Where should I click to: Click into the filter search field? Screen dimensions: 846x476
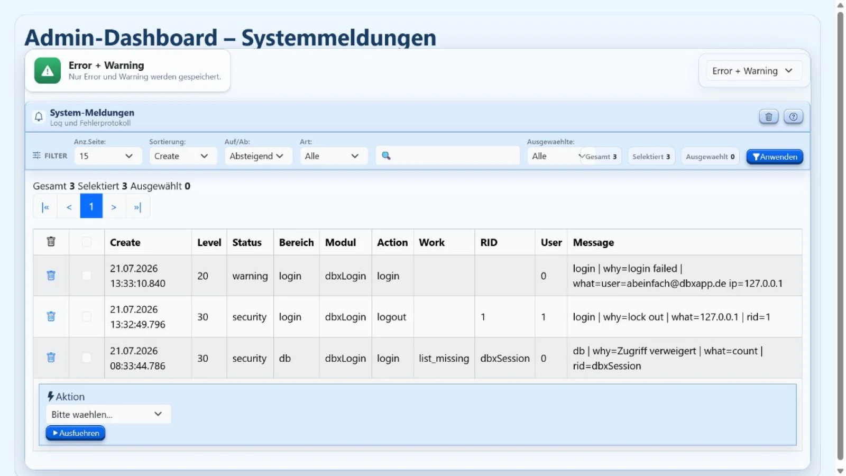448,156
